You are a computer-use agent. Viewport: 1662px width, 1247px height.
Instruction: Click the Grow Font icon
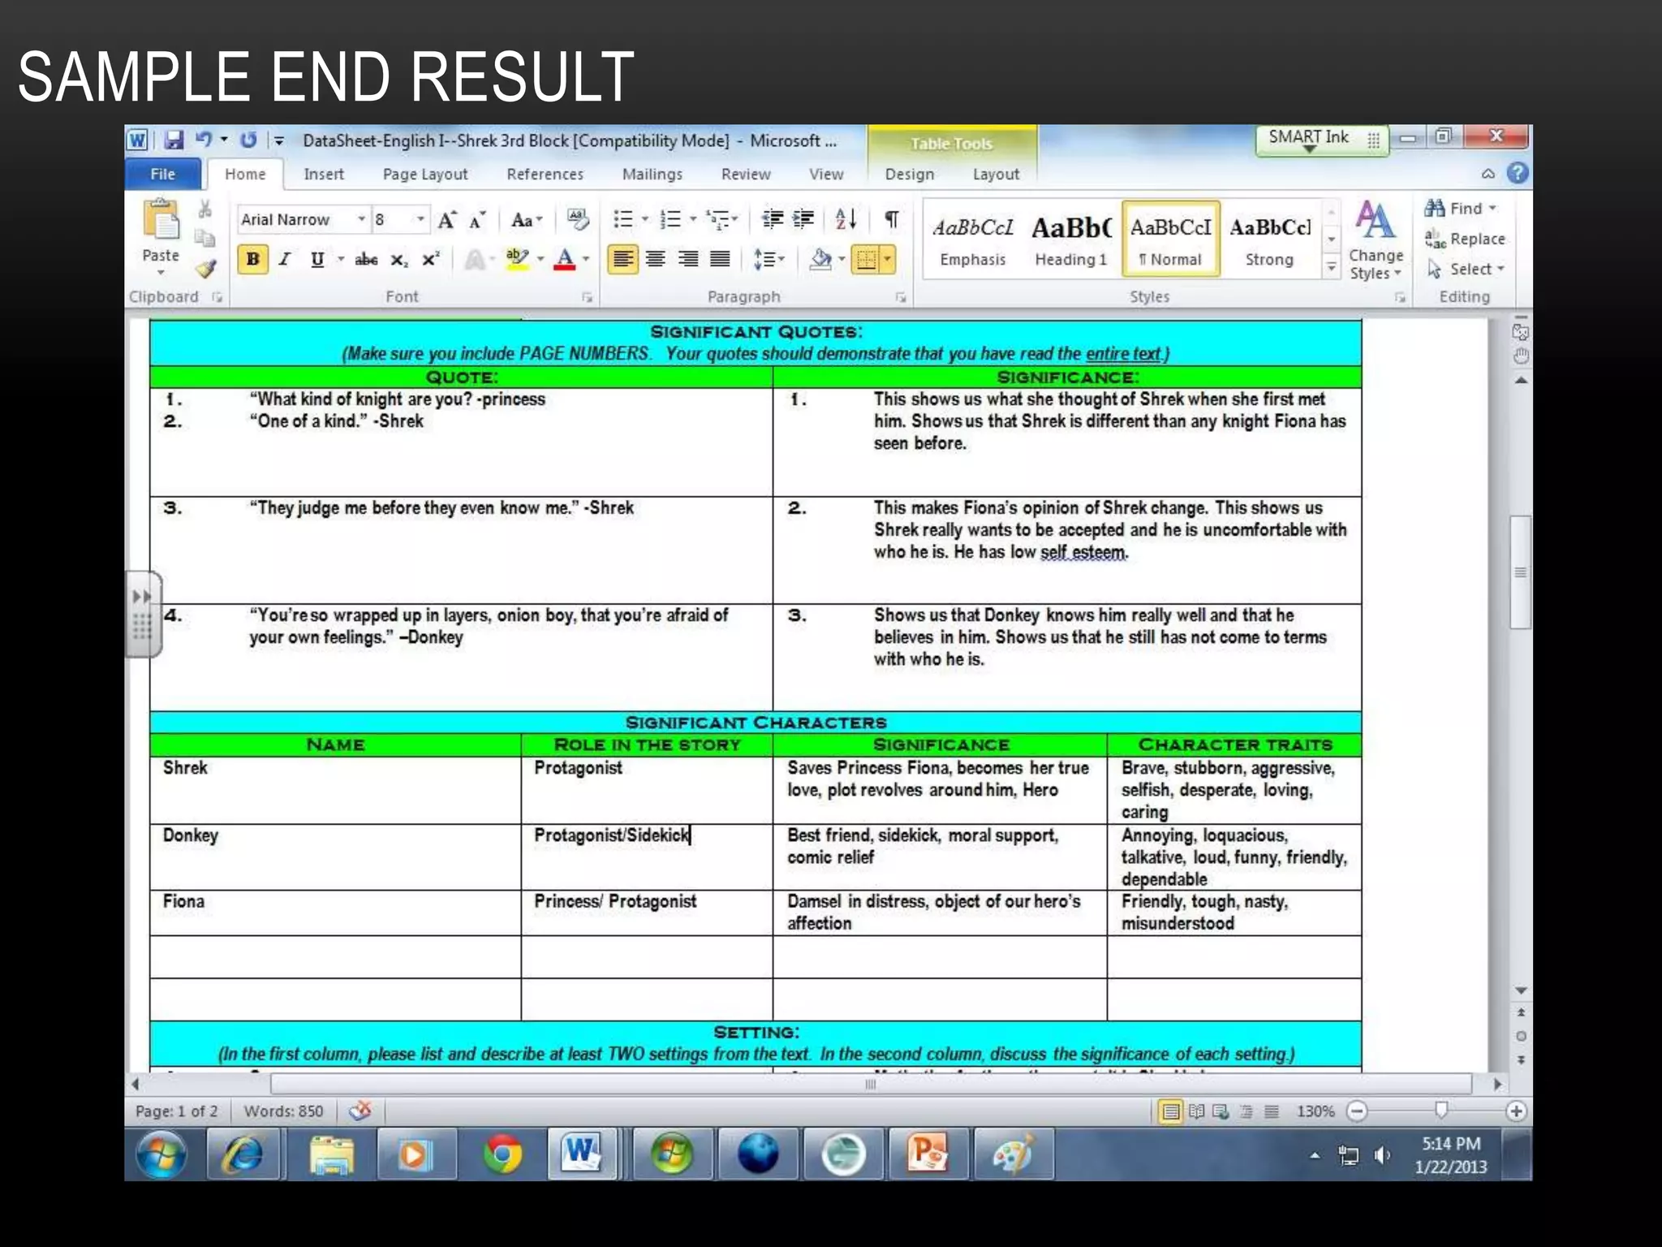click(446, 220)
